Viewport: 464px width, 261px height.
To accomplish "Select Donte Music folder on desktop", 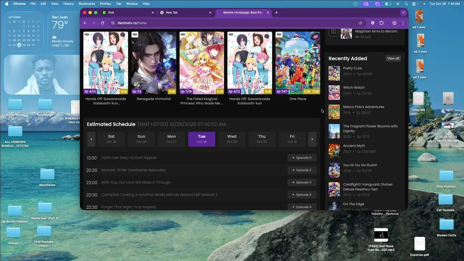I will pyautogui.click(x=15, y=107).
